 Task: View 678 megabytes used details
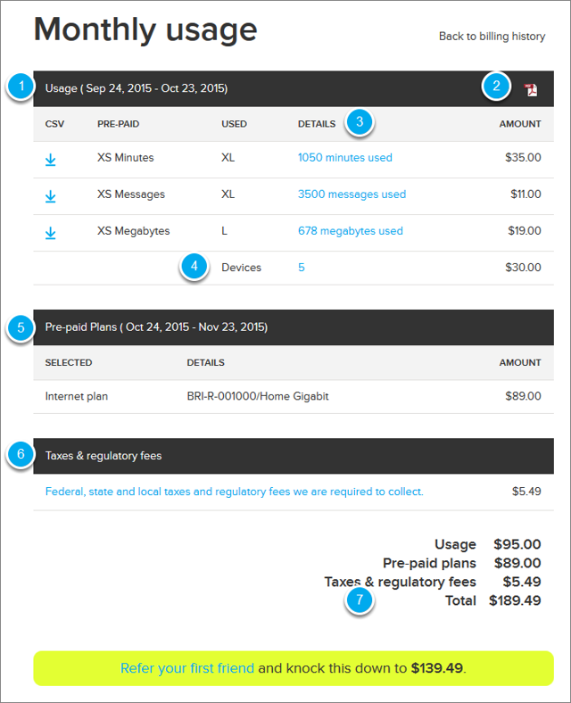pyautogui.click(x=350, y=231)
